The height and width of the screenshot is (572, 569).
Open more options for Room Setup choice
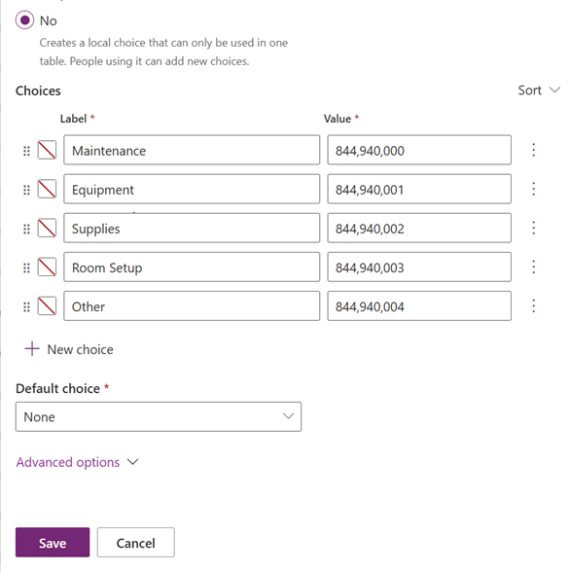(x=534, y=267)
